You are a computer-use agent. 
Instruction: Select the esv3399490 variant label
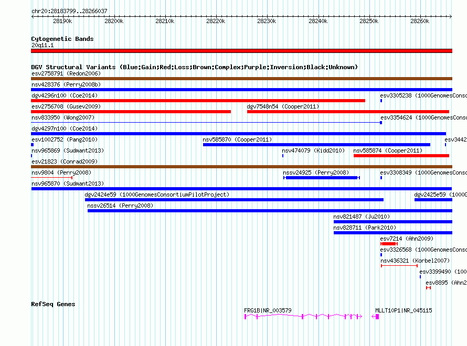click(x=443, y=272)
